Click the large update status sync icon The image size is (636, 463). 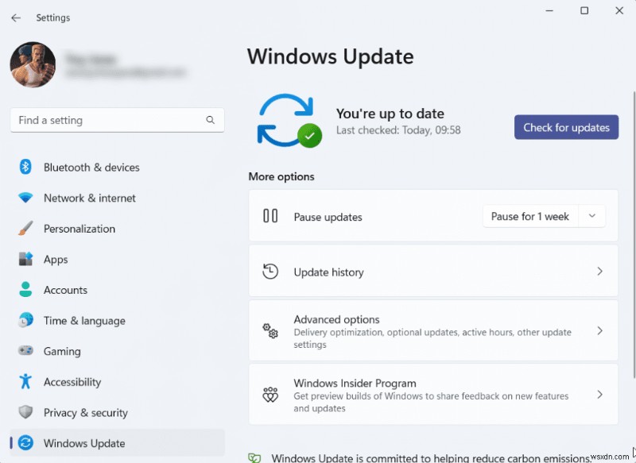pos(289,121)
